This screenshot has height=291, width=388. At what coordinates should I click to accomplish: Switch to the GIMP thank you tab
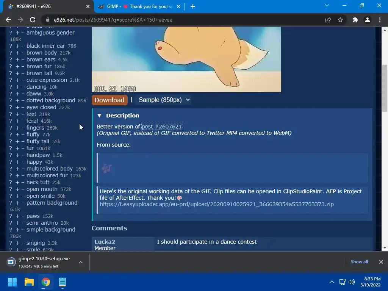pos(139,6)
